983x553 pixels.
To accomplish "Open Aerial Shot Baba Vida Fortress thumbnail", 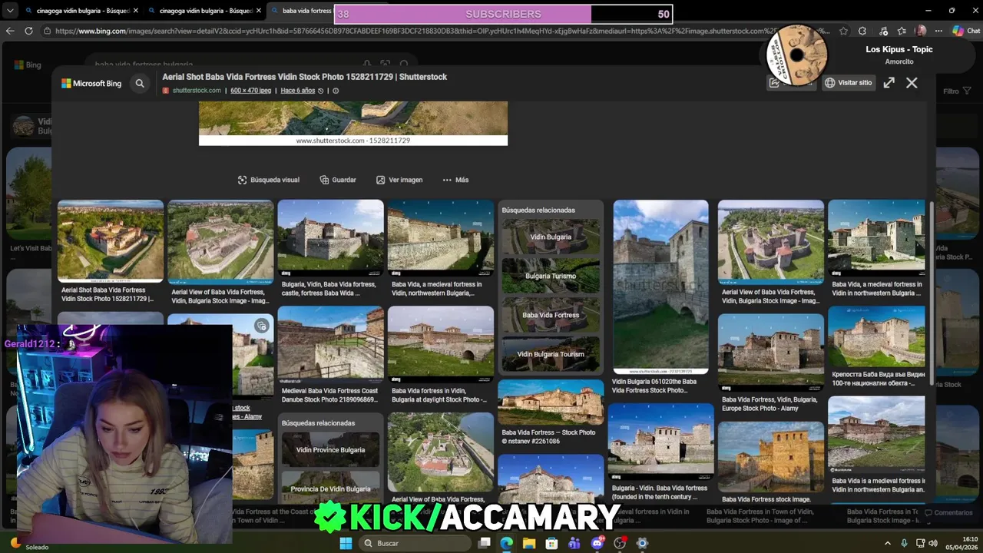I will 111,241.
